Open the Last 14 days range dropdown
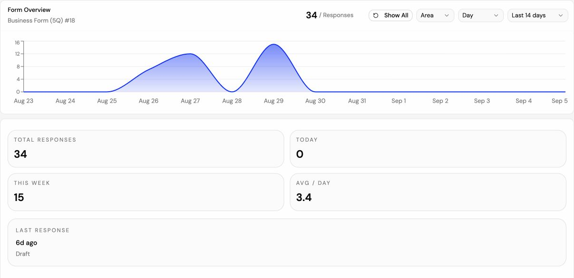Screen dimensions: 574x278 click(x=537, y=15)
